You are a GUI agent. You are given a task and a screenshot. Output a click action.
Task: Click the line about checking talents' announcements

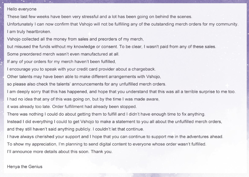tap(86, 84)
